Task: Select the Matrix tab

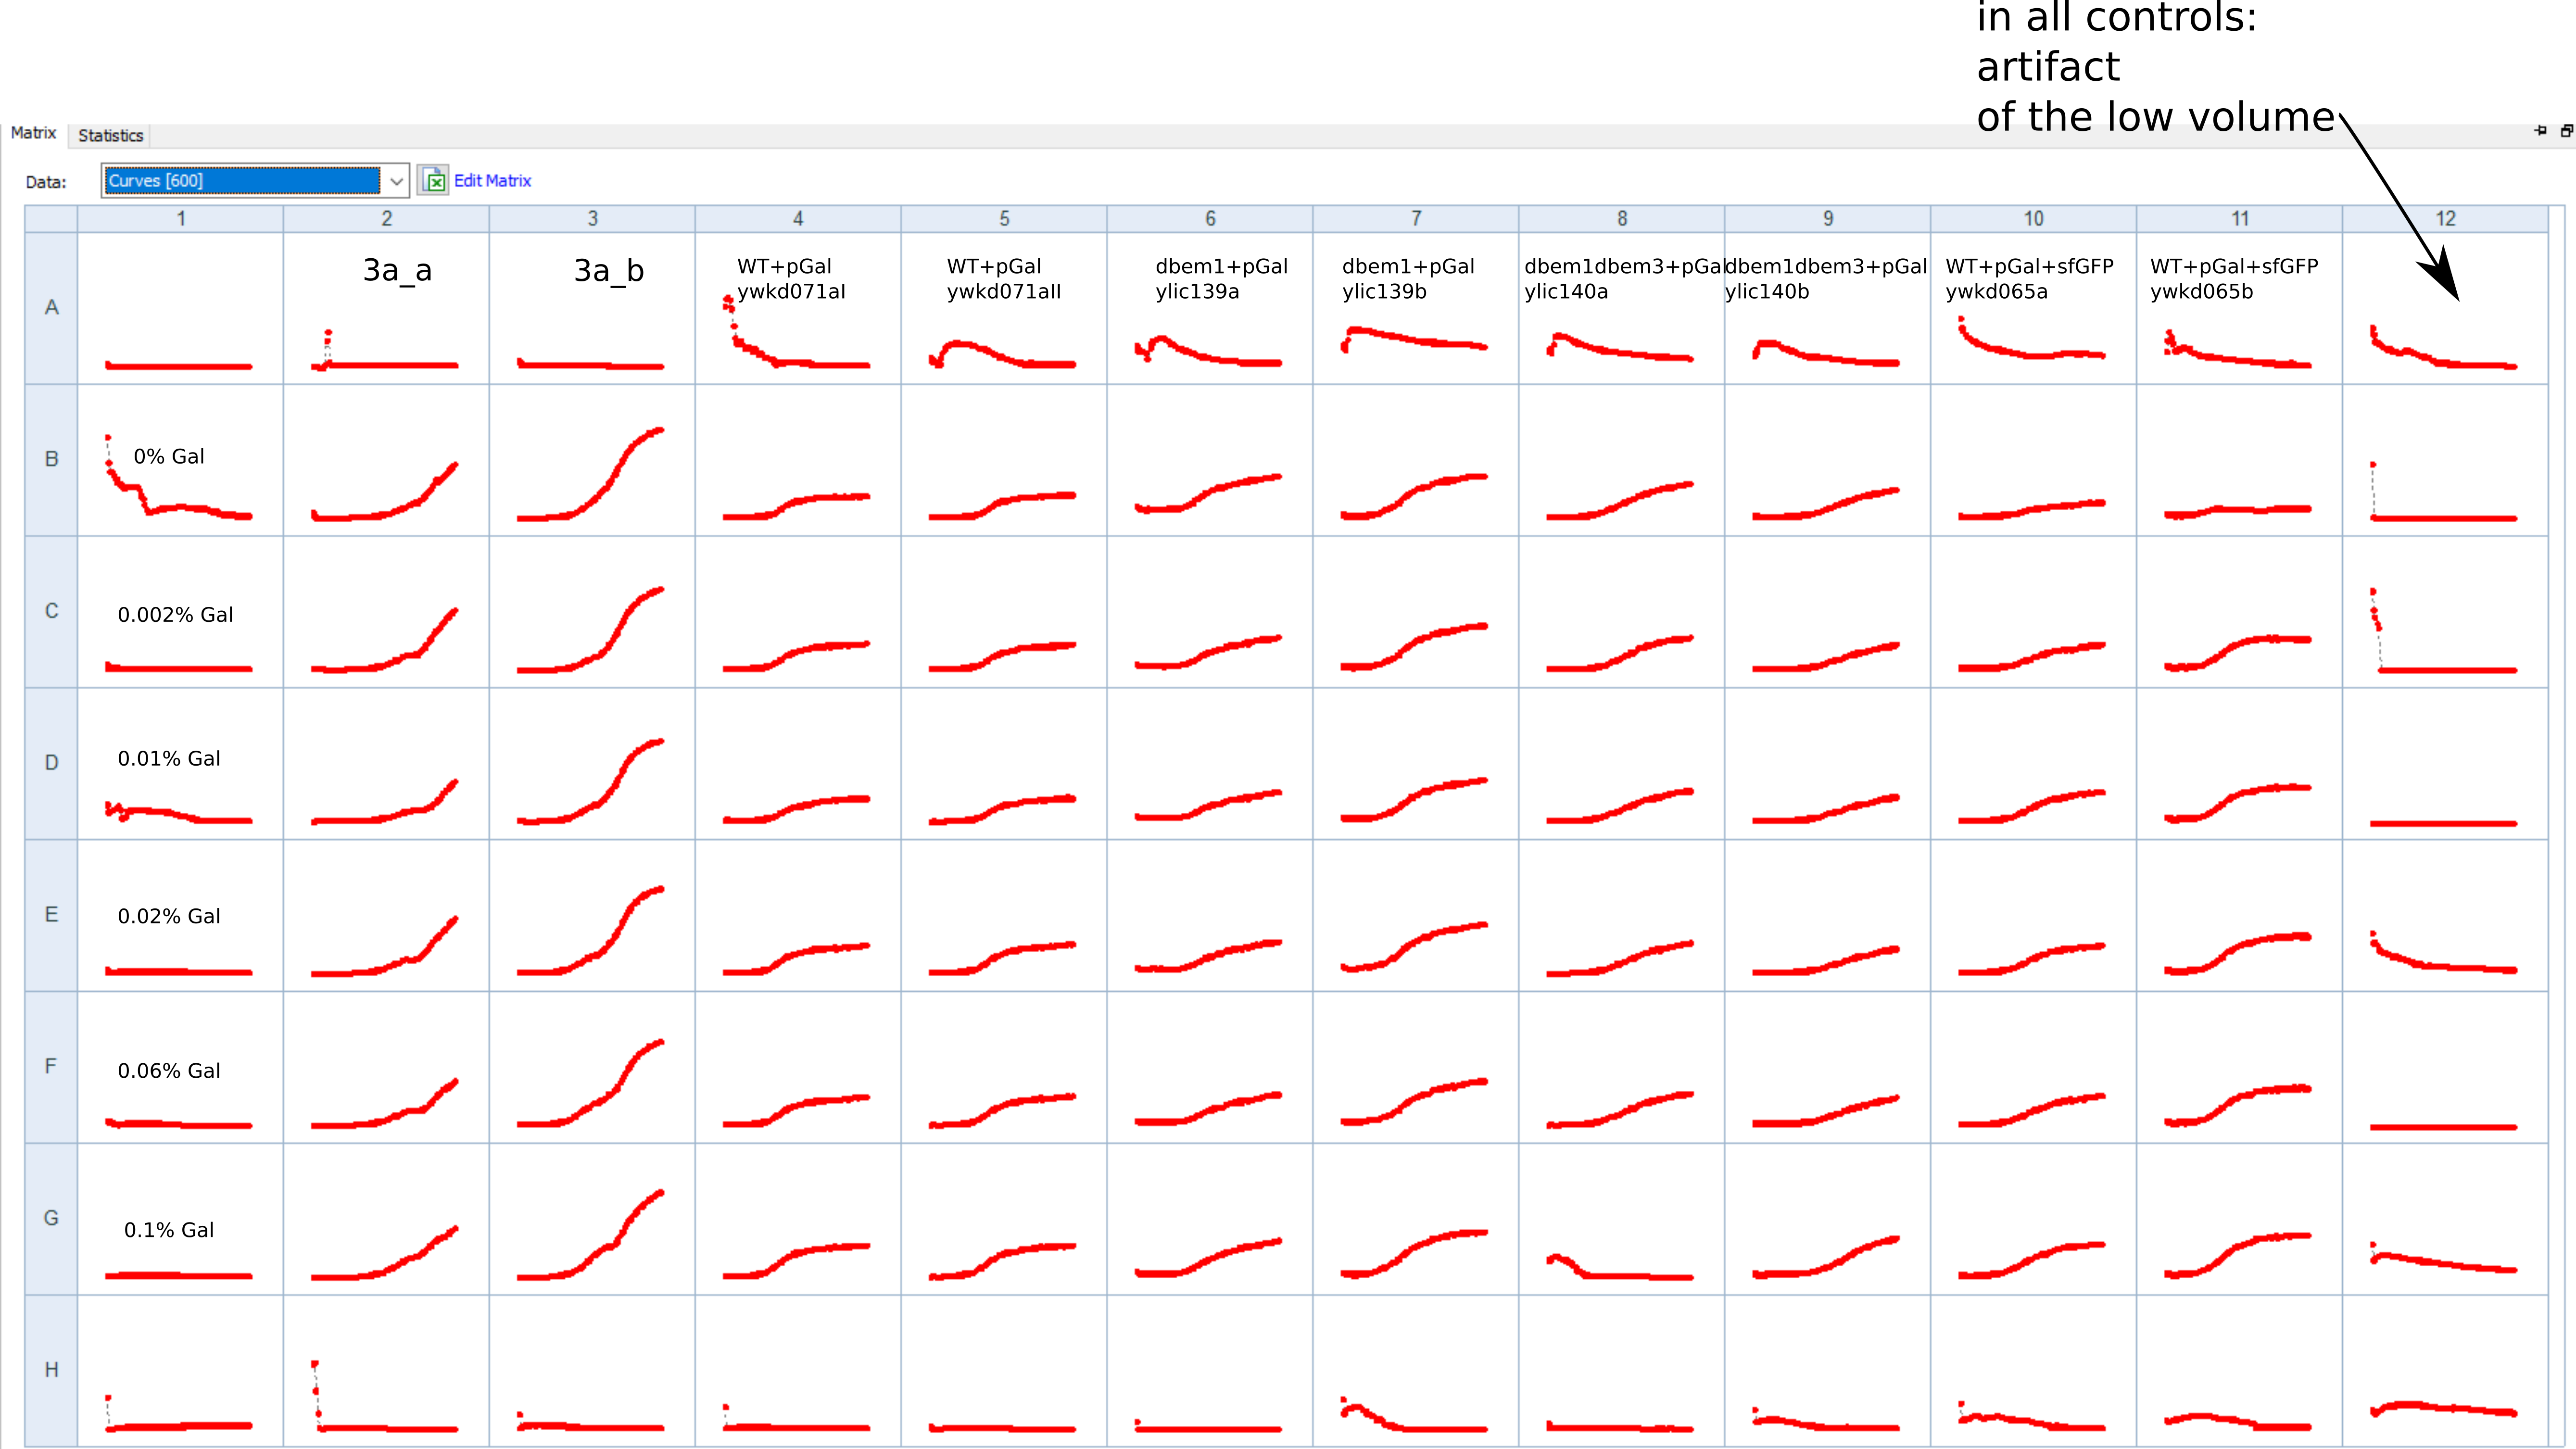Action: [x=33, y=133]
